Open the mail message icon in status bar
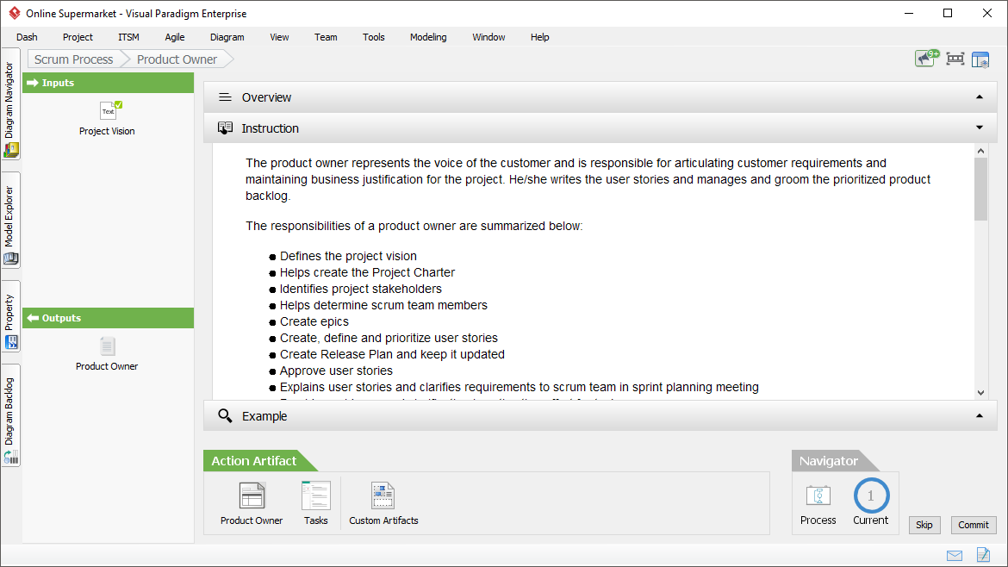Screen dimensions: 1008x567 (955, 556)
